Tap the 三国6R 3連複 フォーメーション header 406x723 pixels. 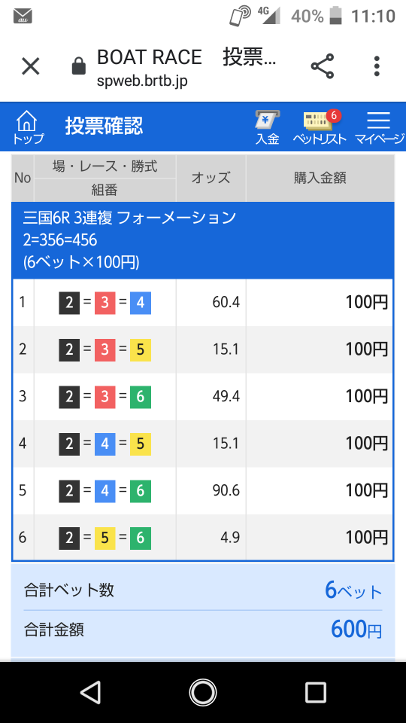[x=129, y=218]
